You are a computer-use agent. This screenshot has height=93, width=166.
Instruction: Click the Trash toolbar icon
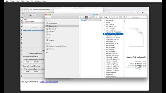pyautogui.click(x=124, y=17)
